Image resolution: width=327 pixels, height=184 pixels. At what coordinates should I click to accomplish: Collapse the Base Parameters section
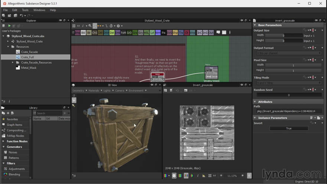(255, 25)
